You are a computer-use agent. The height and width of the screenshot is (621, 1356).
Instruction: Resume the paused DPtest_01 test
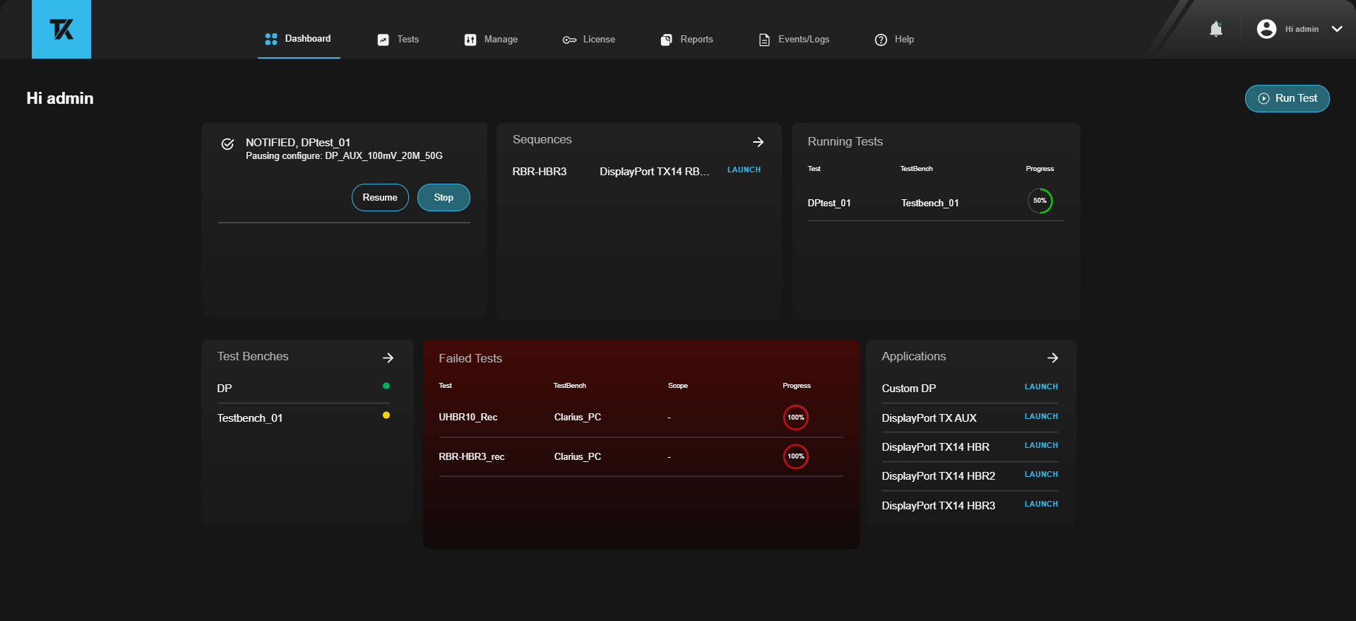click(380, 198)
